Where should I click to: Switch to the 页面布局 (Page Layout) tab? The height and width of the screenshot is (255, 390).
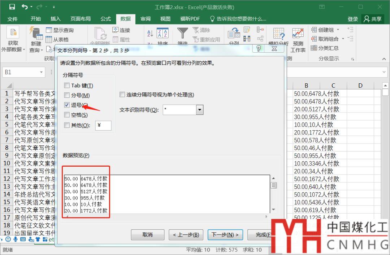pyautogui.click(x=81, y=19)
